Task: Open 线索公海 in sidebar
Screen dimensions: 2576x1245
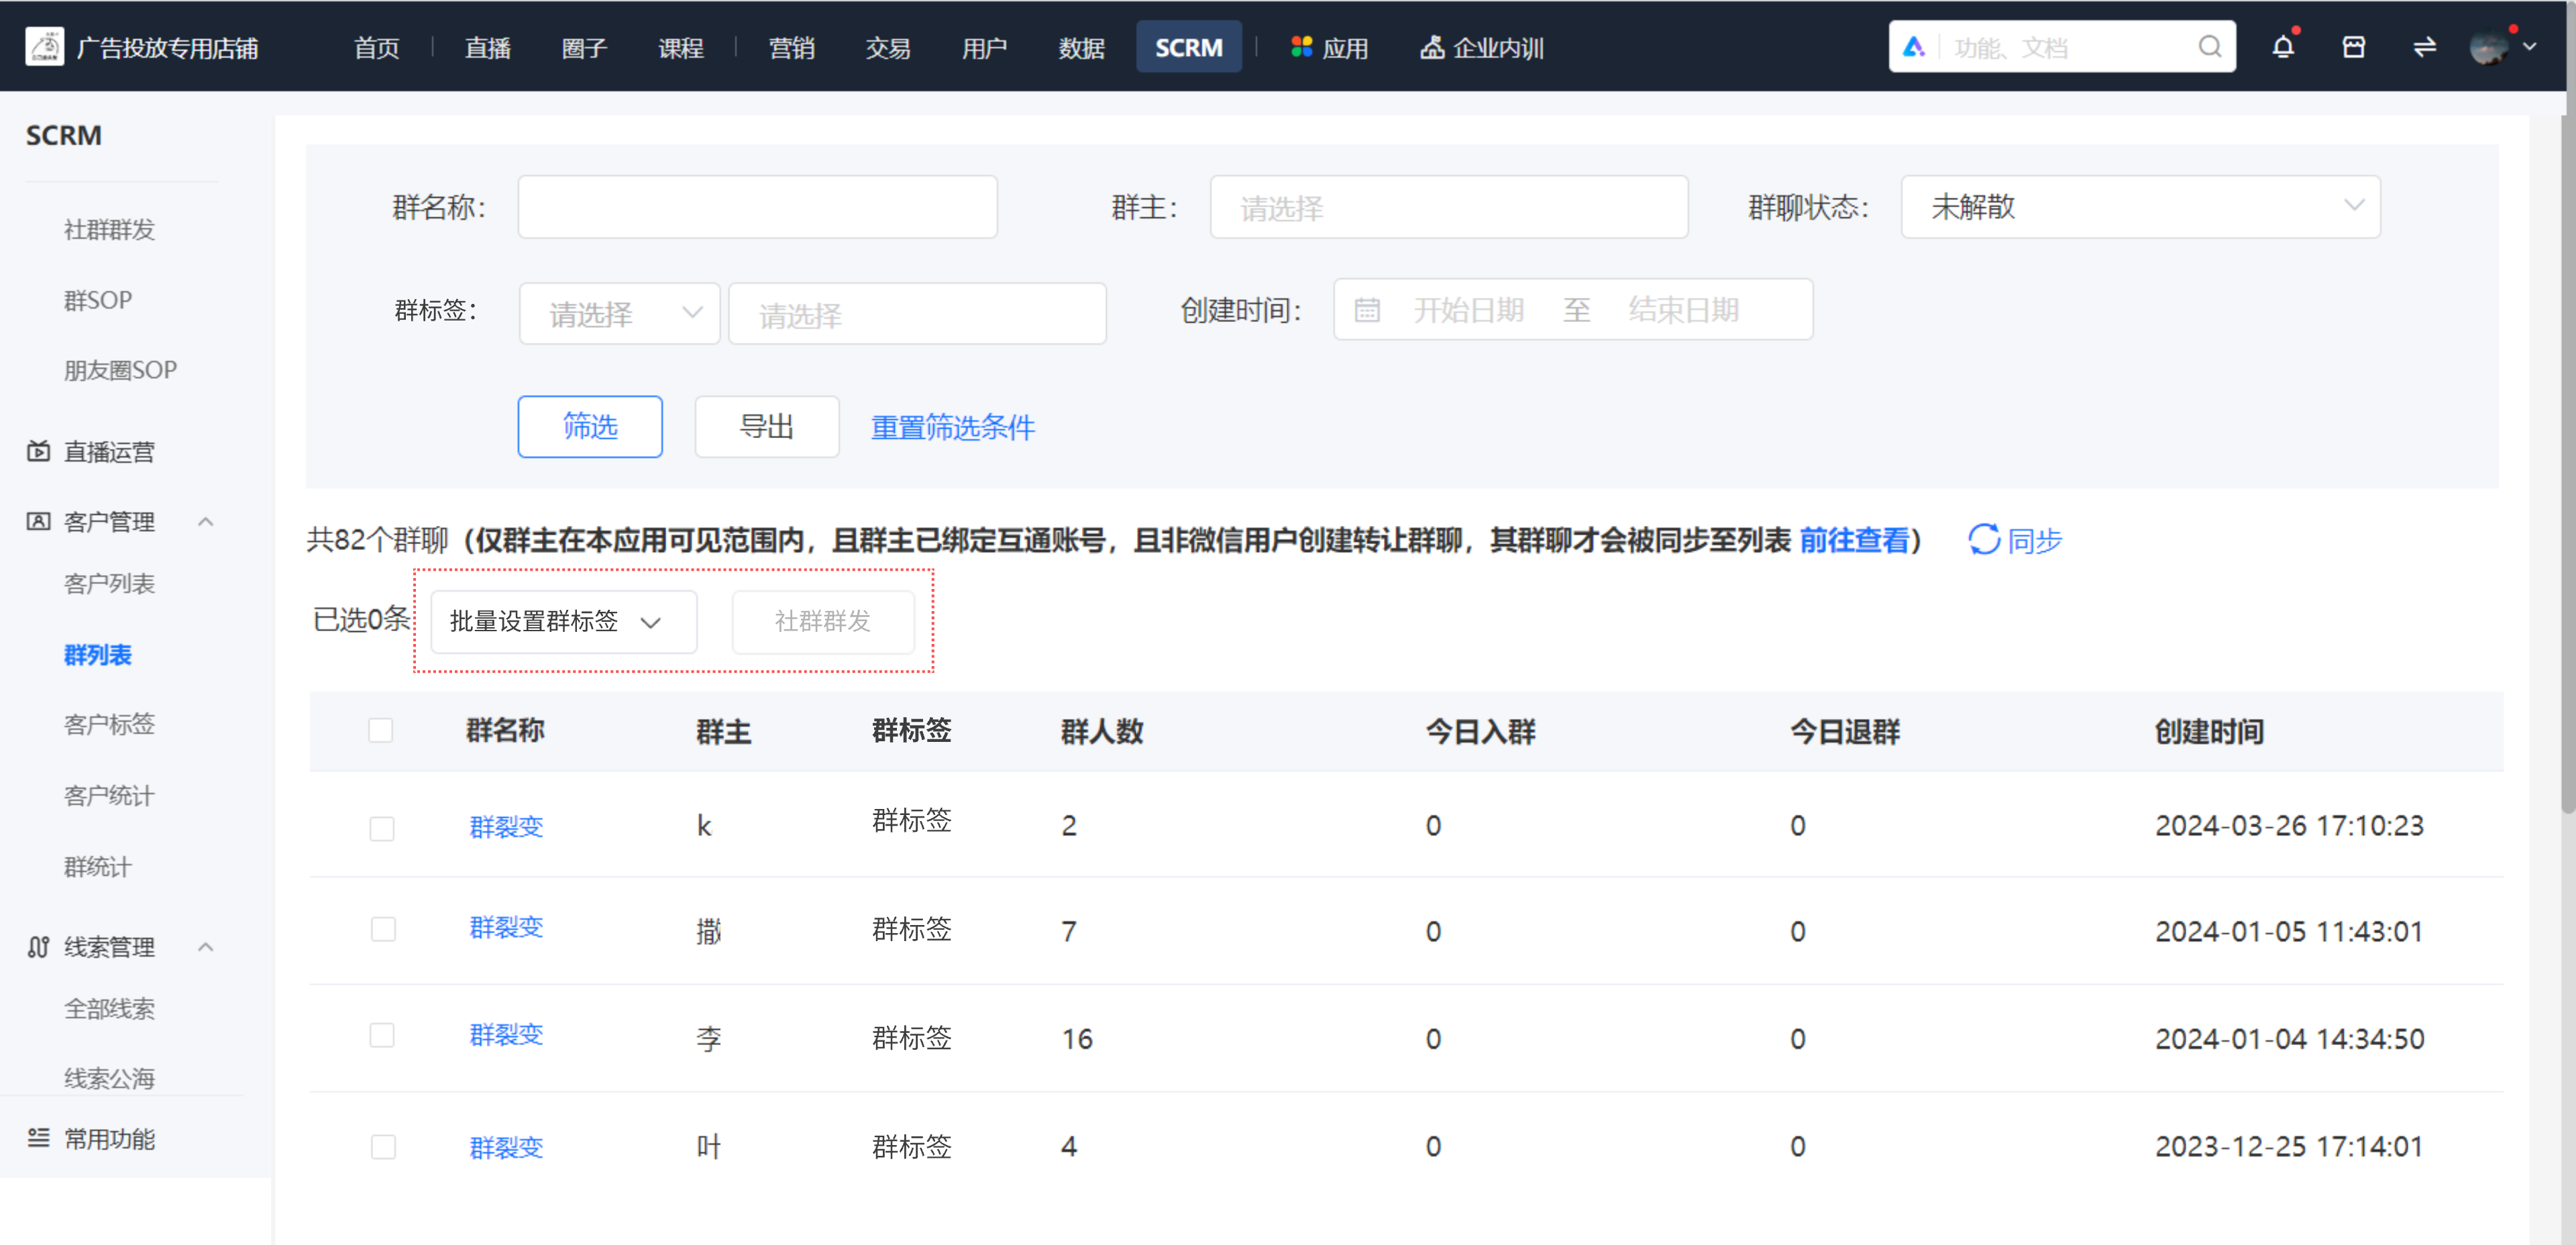Action: coord(110,1078)
